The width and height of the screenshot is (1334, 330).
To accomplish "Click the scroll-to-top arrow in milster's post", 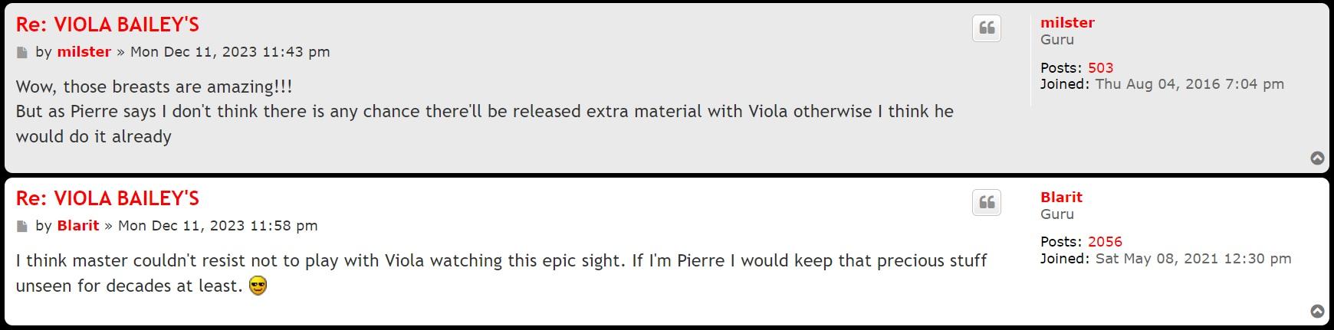I will [1317, 158].
